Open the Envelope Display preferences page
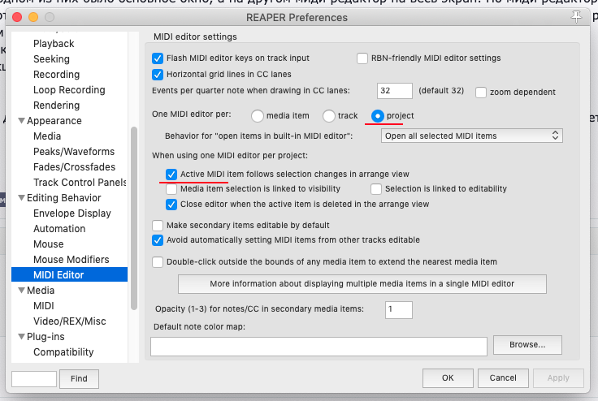Viewport: 598px width, 401px height. [x=72, y=213]
